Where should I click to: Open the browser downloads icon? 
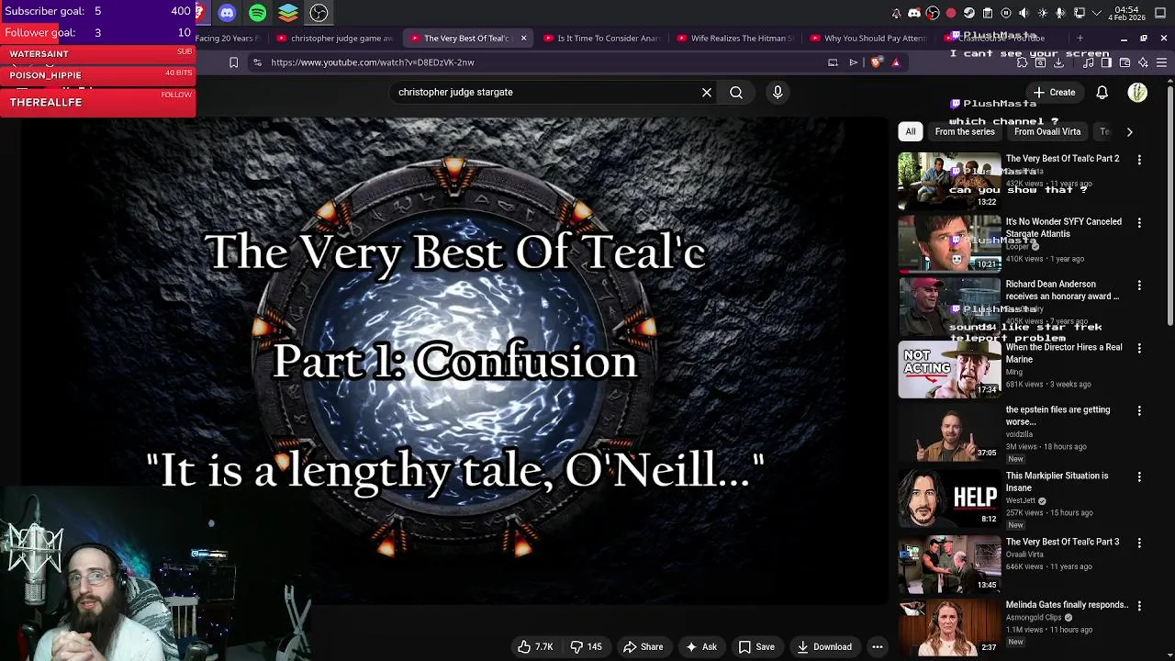point(1058,62)
